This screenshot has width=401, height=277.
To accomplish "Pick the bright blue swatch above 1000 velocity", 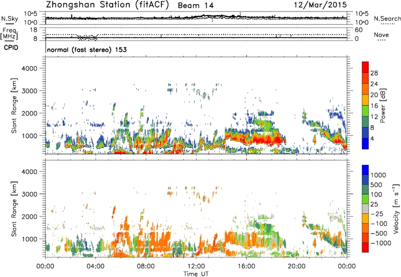I will pyautogui.click(x=365, y=170).
